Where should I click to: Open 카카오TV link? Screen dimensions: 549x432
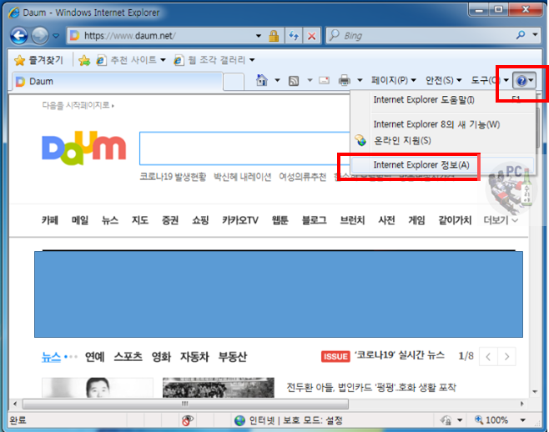[x=240, y=220]
